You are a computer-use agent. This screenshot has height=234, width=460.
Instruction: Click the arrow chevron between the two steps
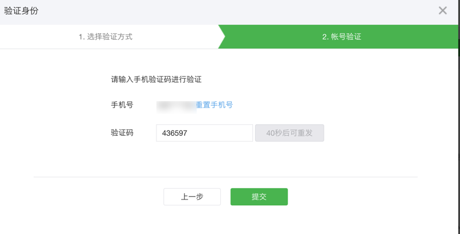click(221, 37)
